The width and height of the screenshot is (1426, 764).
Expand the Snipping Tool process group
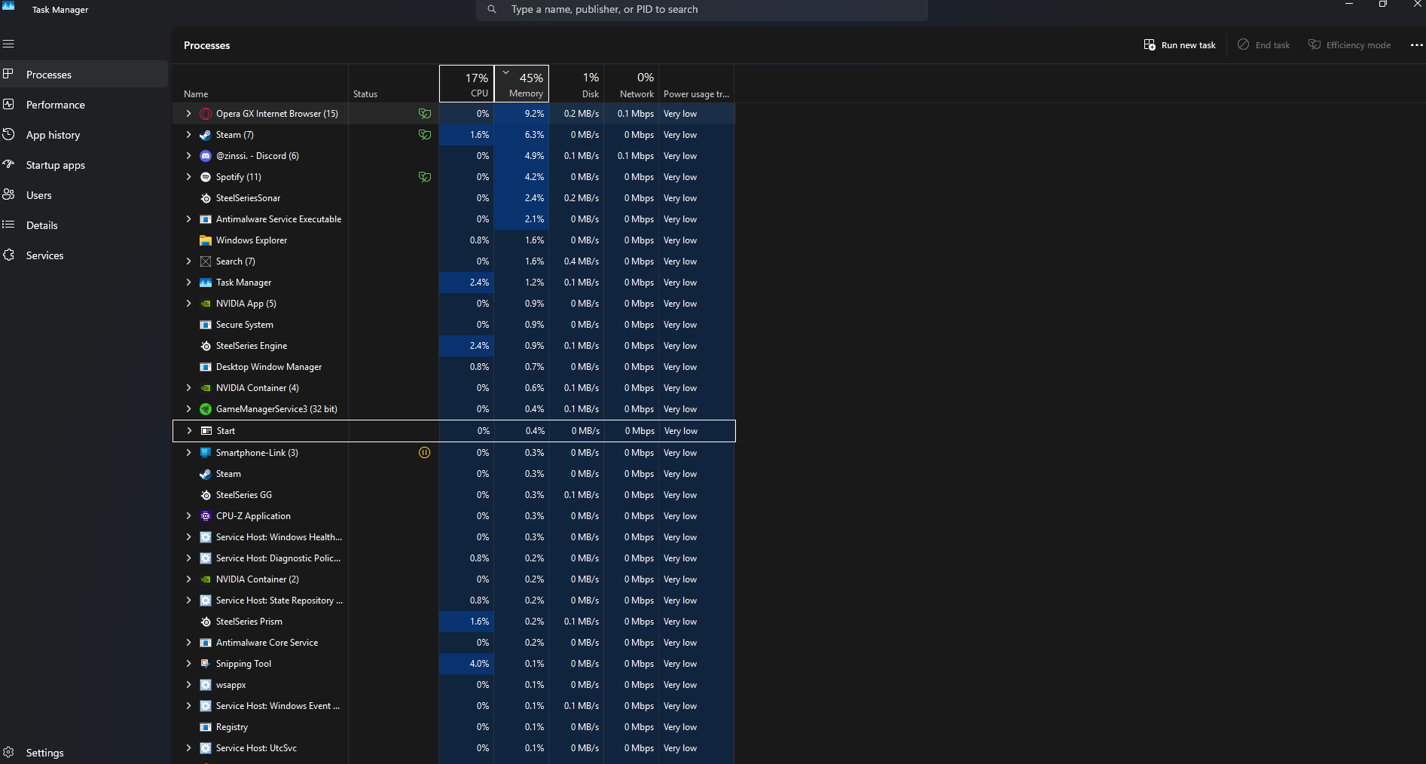188,664
